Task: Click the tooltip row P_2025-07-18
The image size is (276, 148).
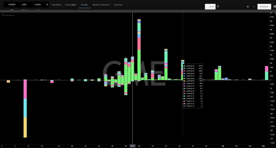Action: (x=193, y=106)
